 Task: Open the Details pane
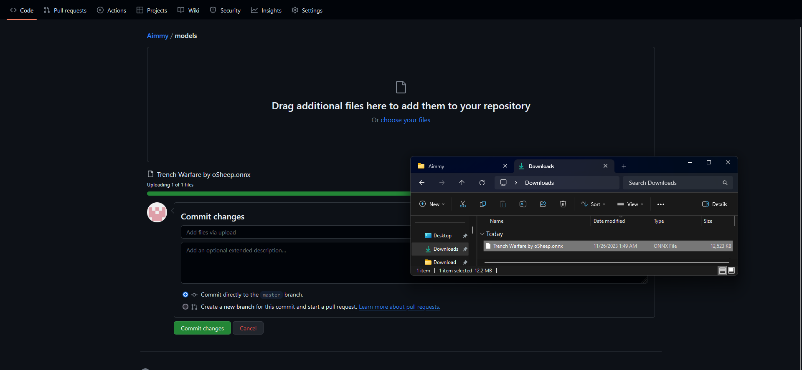pos(714,204)
